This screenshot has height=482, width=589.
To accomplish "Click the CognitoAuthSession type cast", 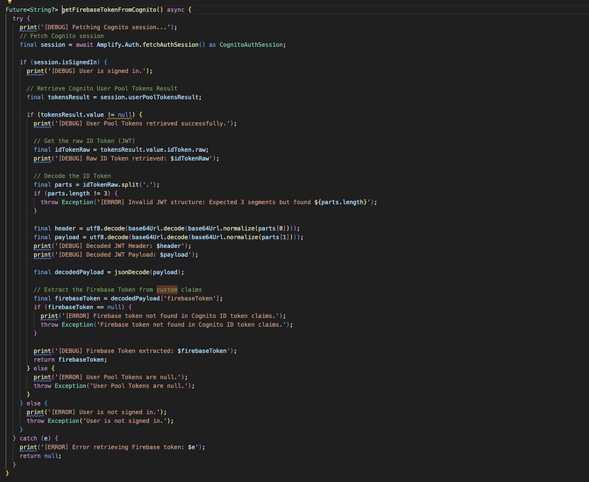I will click(x=251, y=45).
